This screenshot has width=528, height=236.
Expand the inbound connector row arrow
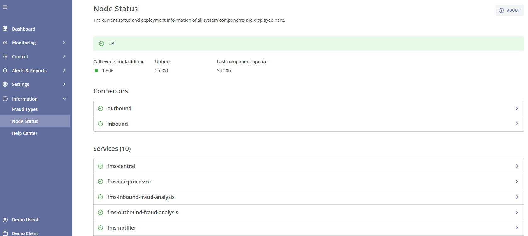pos(517,124)
